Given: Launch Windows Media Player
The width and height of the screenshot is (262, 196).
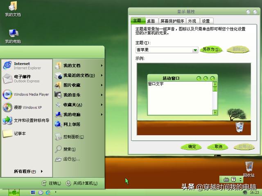Looking at the screenshot, I should pyautogui.click(x=27, y=94).
